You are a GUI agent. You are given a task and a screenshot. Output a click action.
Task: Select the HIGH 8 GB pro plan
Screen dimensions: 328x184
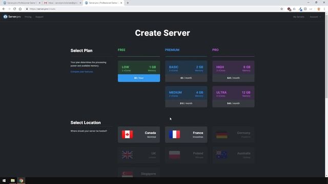(x=234, y=72)
